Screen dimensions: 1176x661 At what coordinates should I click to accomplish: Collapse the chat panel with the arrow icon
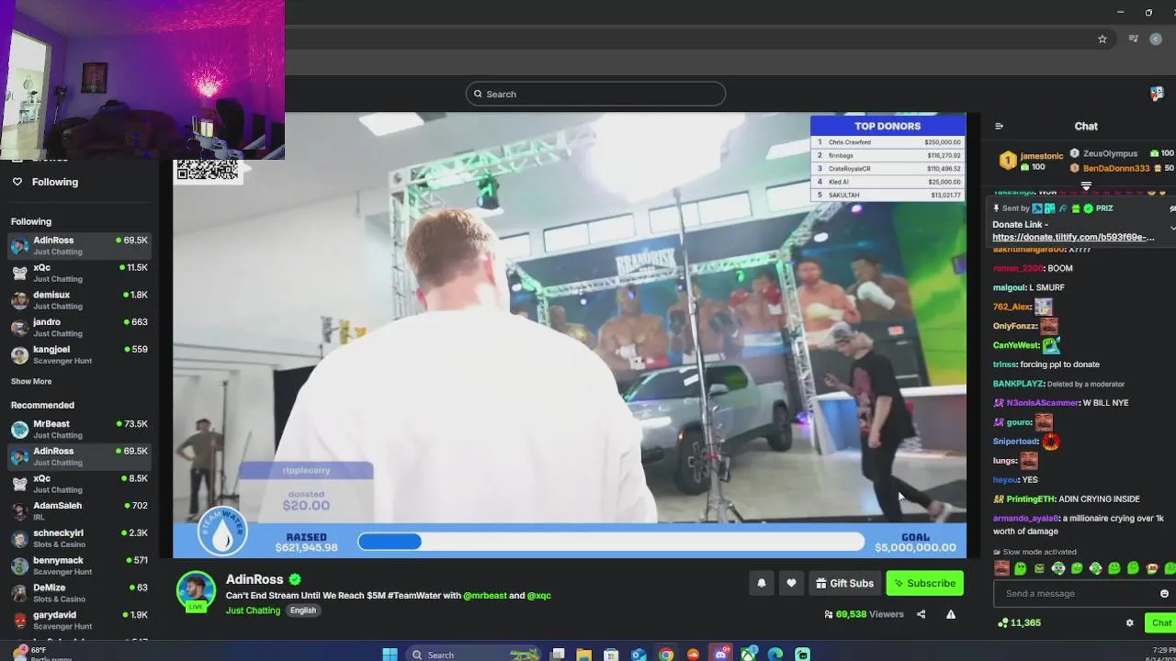999,126
